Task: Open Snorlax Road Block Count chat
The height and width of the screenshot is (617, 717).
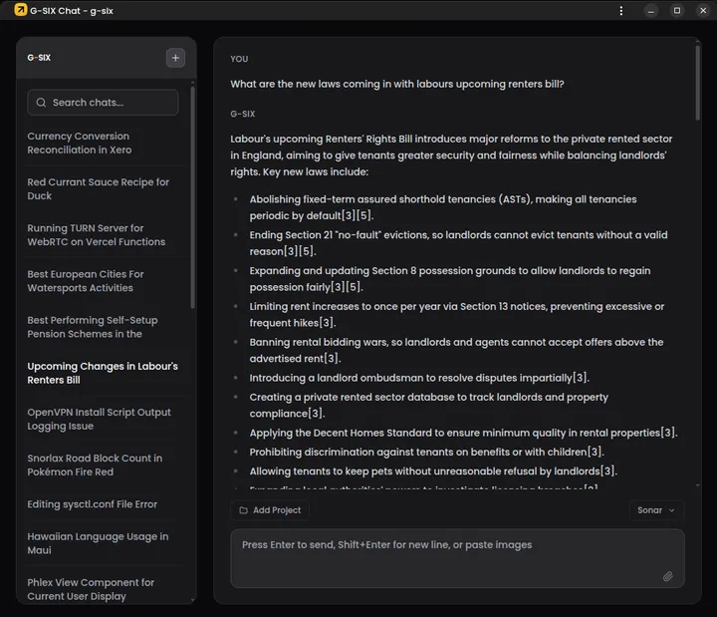Action: (103, 465)
